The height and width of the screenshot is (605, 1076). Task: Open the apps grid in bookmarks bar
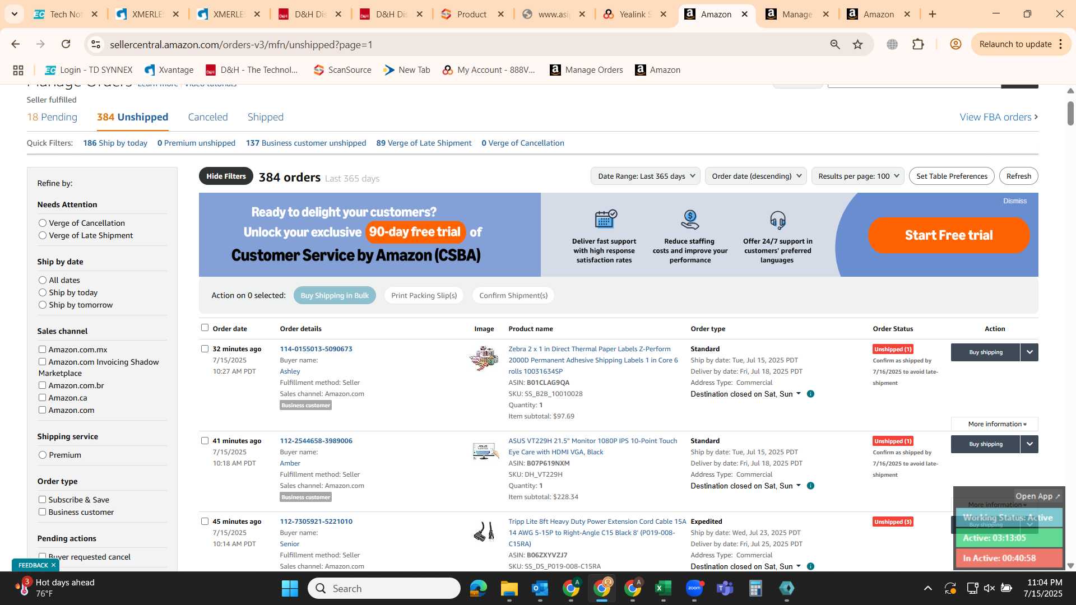pyautogui.click(x=18, y=70)
